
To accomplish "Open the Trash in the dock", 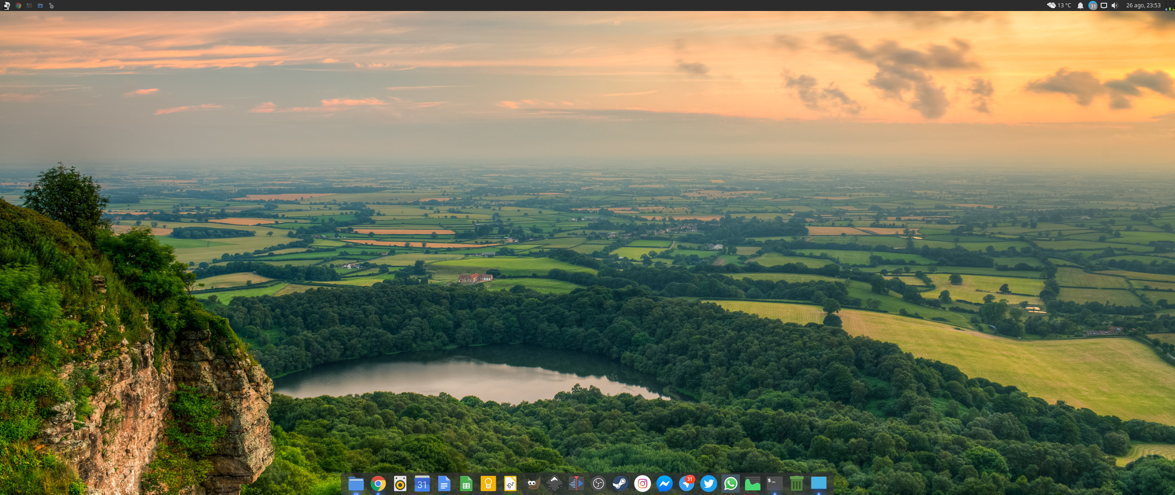I will pos(796,484).
